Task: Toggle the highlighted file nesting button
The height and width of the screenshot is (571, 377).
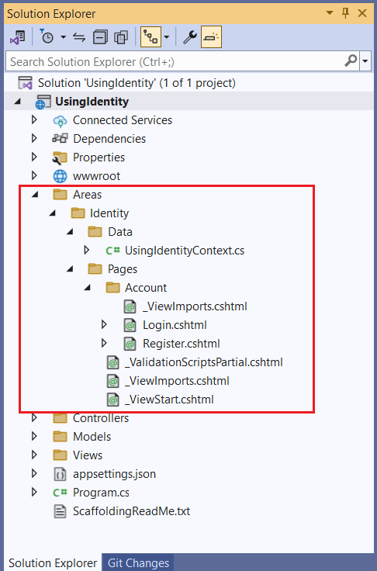Action: point(150,37)
